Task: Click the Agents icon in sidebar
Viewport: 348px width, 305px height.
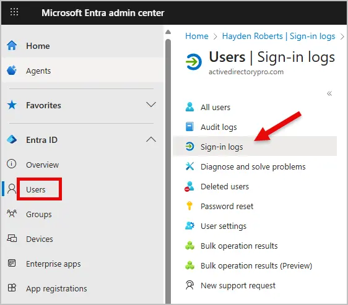Action: tap(12, 71)
